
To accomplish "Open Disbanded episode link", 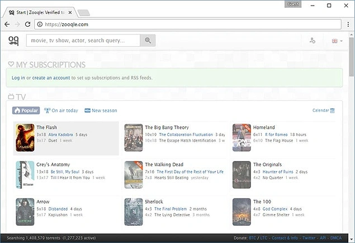I will pyautogui.click(x=58, y=209).
